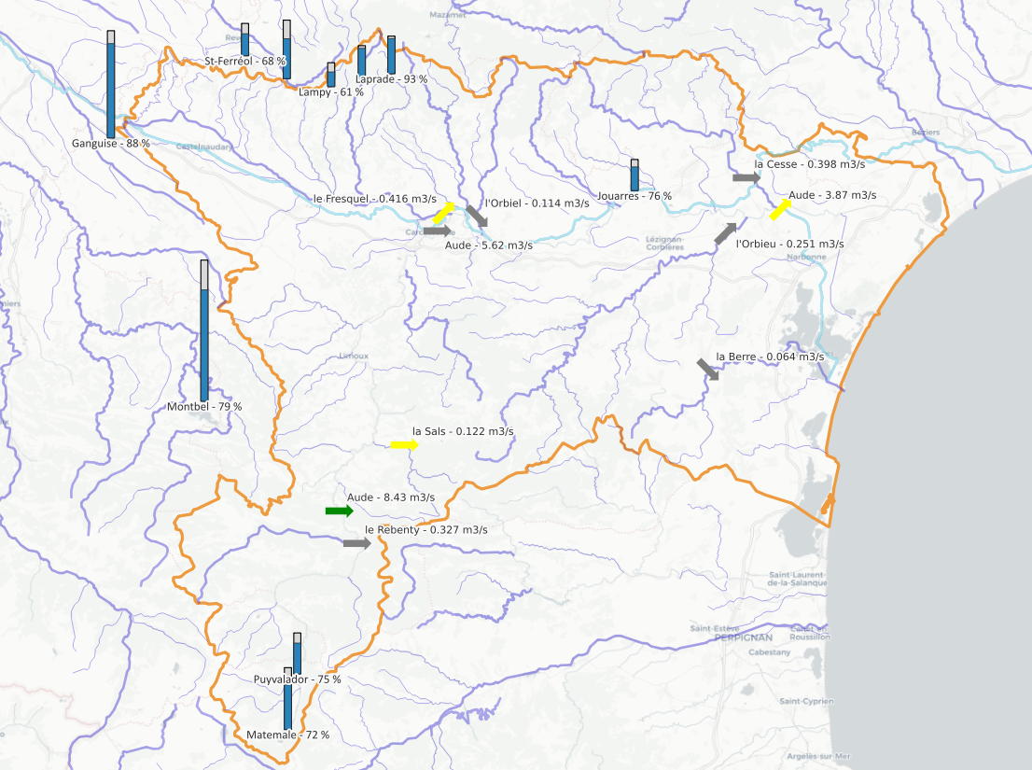The width and height of the screenshot is (1032, 770).
Task: Click the grey Aude 5.62 m3/s arrow
Action: point(438,231)
